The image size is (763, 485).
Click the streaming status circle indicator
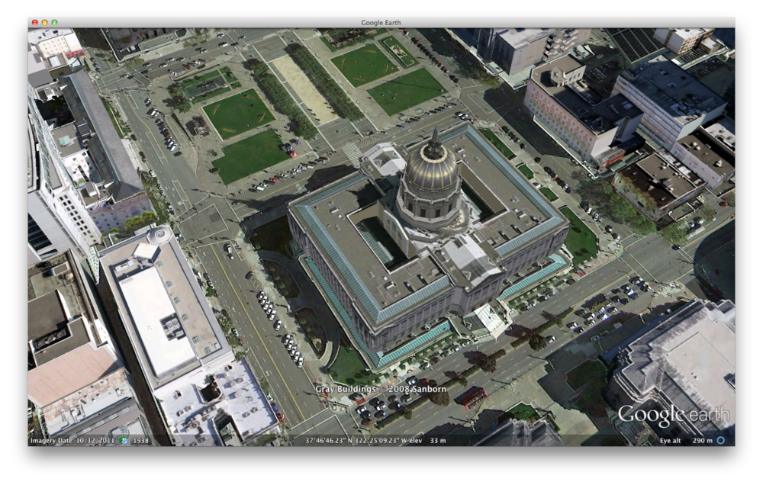click(720, 441)
